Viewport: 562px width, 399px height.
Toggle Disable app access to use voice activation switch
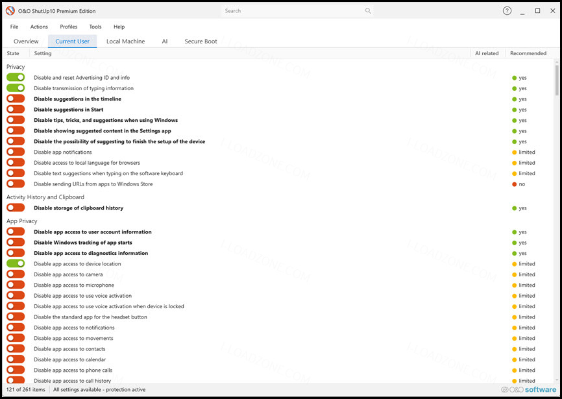click(x=16, y=295)
